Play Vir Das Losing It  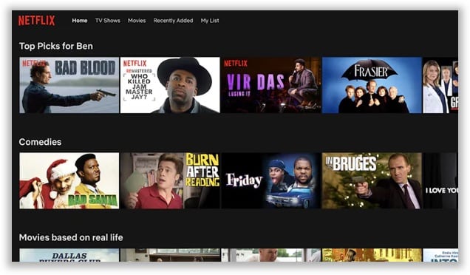pyautogui.click(x=271, y=85)
